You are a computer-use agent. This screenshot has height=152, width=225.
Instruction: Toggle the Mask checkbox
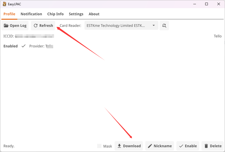point(99,146)
